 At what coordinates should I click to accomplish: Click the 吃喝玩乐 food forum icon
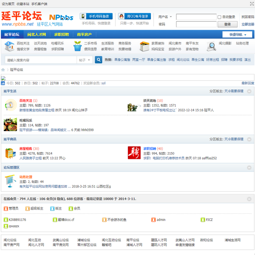[10, 125]
